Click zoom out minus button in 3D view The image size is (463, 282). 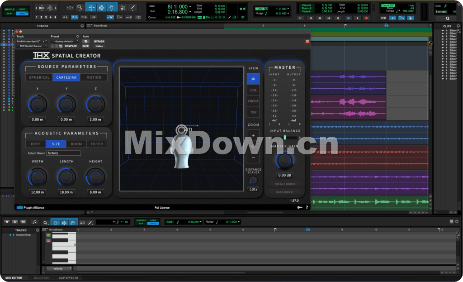[x=253, y=158]
